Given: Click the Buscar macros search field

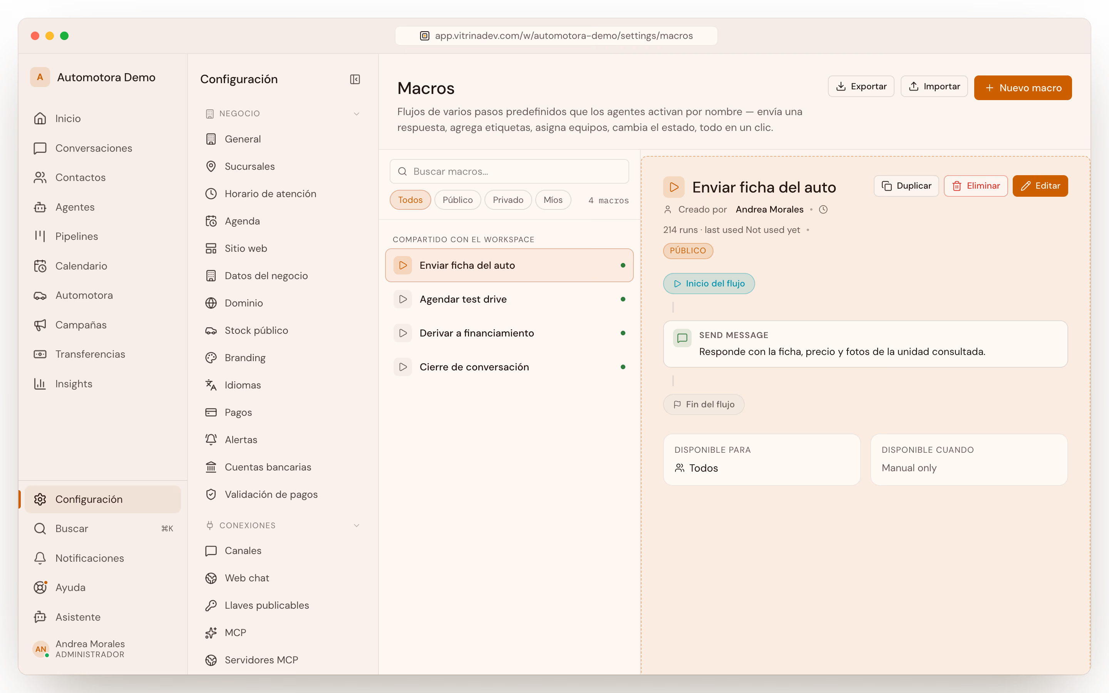Looking at the screenshot, I should pos(509,171).
